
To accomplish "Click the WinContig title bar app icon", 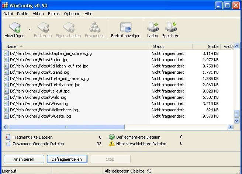I will click(x=5, y=5).
